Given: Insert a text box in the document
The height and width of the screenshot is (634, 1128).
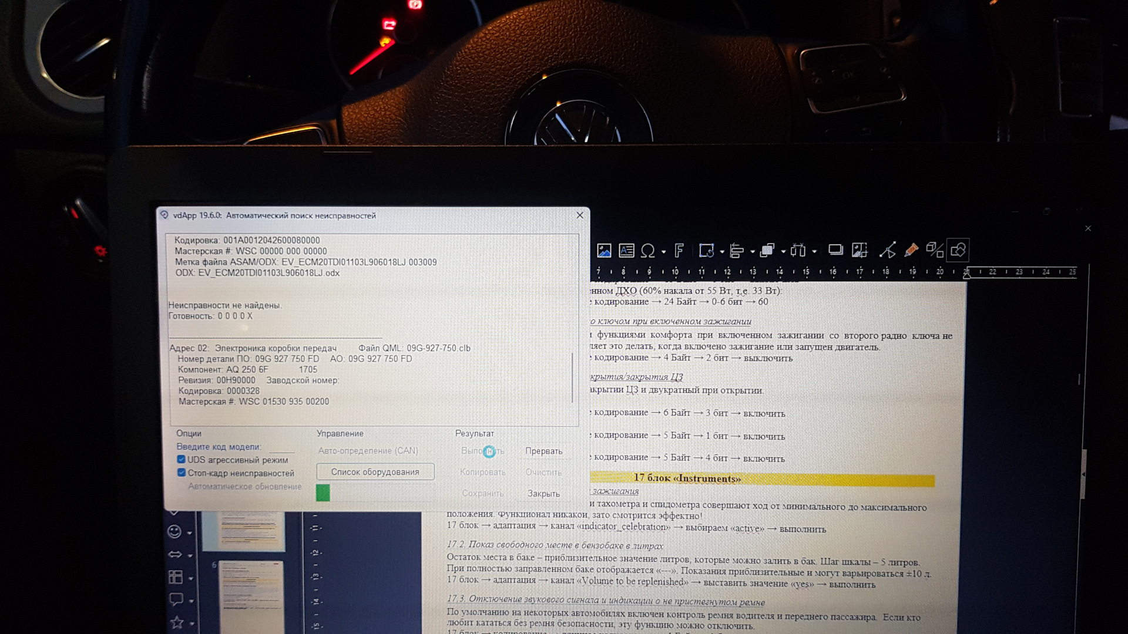Looking at the screenshot, I should [626, 251].
